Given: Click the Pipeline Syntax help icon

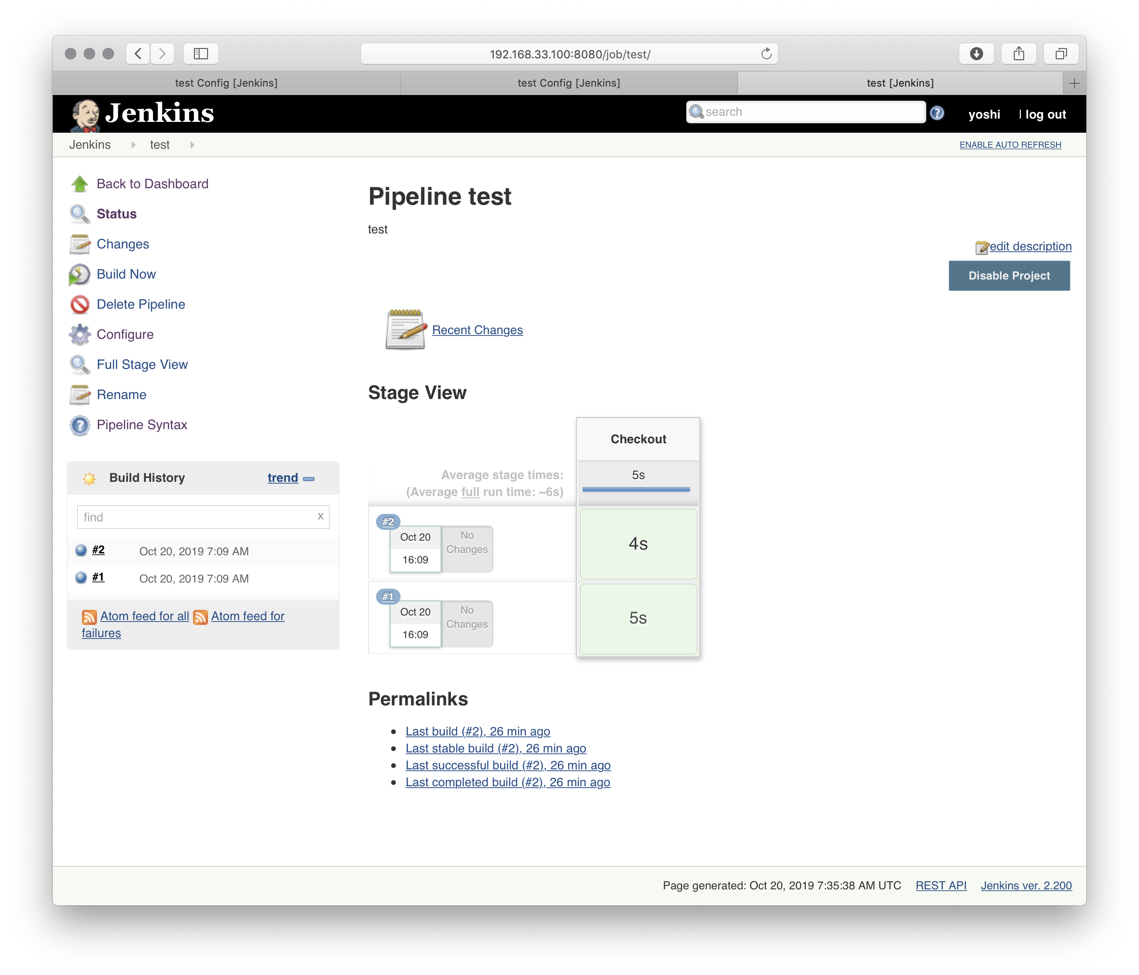Looking at the screenshot, I should pyautogui.click(x=80, y=425).
